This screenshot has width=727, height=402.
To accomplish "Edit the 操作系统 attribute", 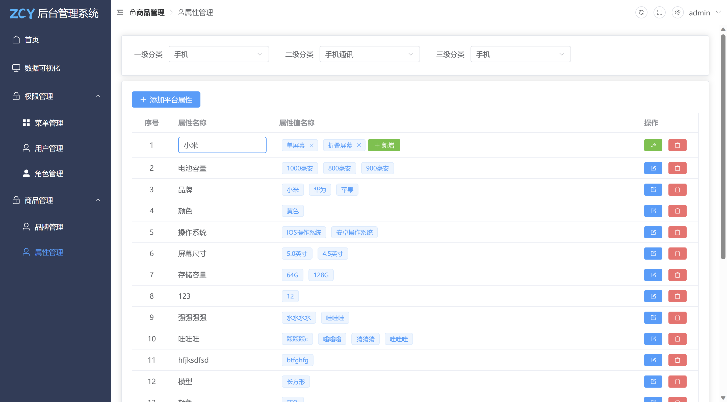I will coord(653,232).
